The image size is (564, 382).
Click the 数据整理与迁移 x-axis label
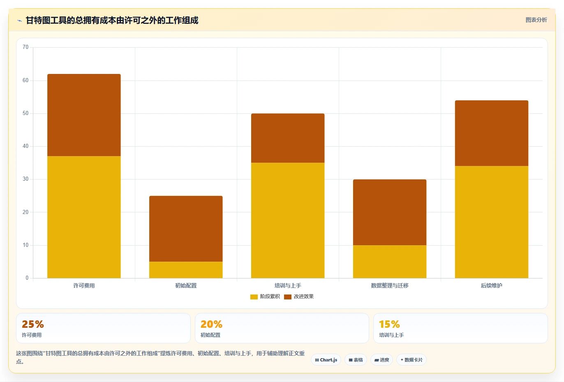(x=390, y=285)
